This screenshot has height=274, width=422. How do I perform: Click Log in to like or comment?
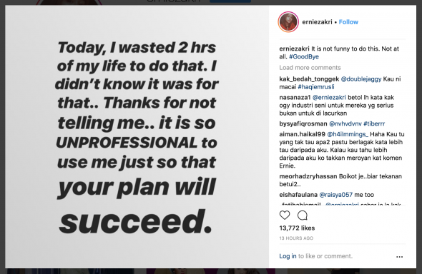[288, 256]
